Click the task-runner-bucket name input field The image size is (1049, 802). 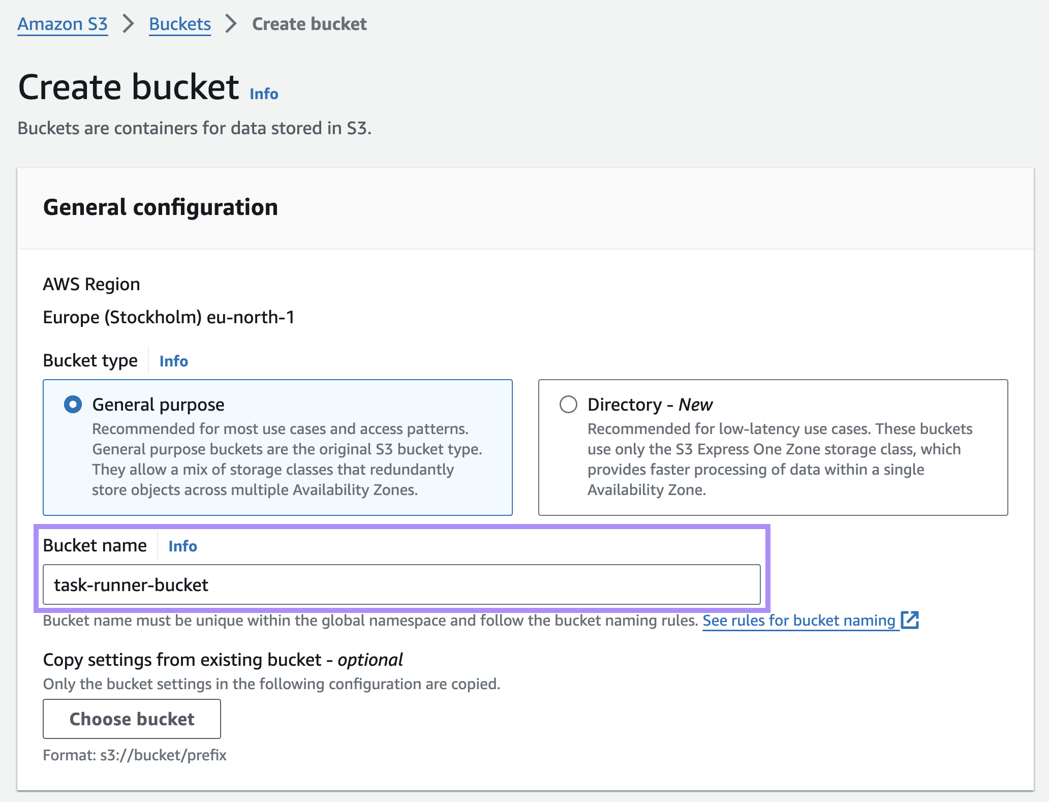coord(400,584)
